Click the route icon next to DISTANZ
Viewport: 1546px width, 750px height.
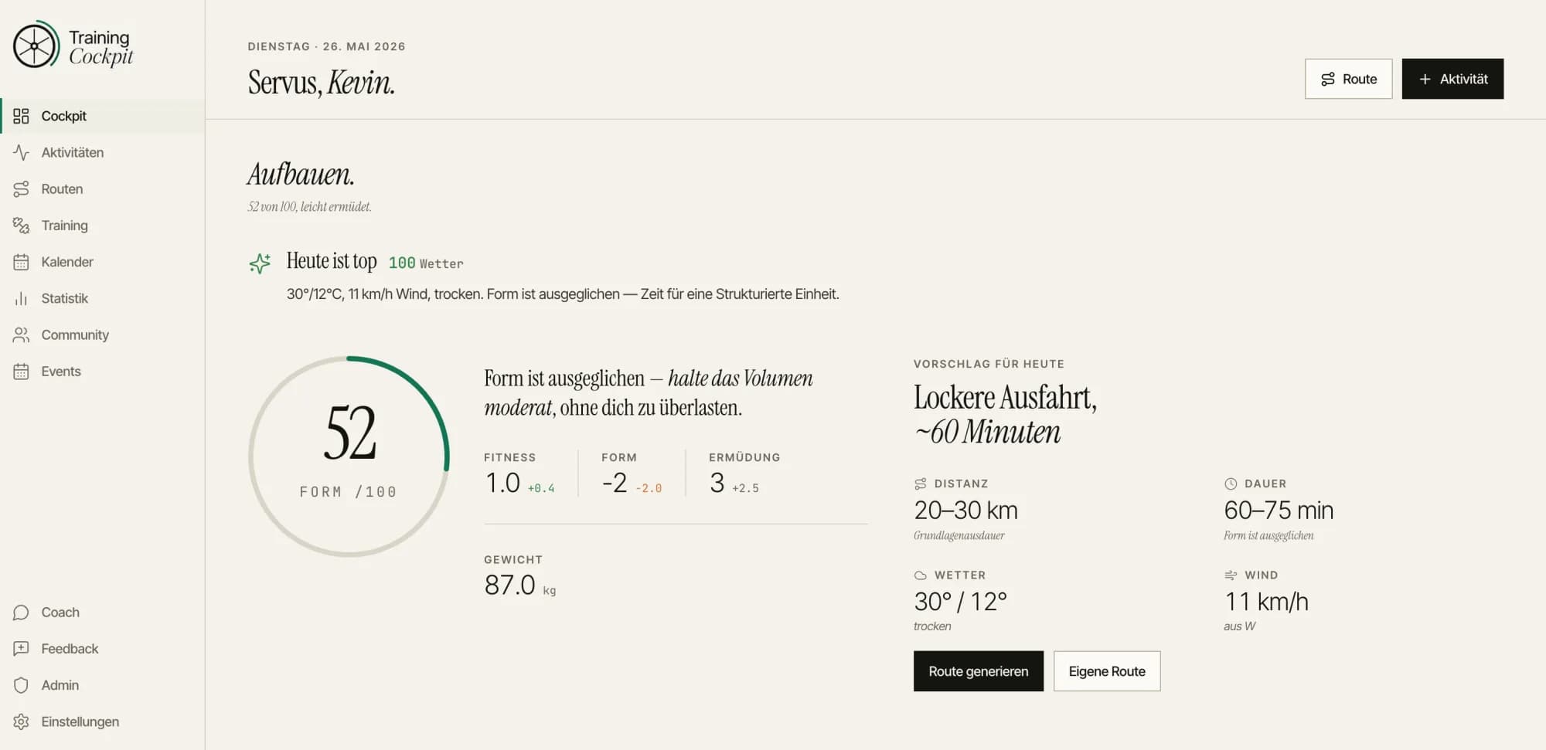tap(920, 484)
